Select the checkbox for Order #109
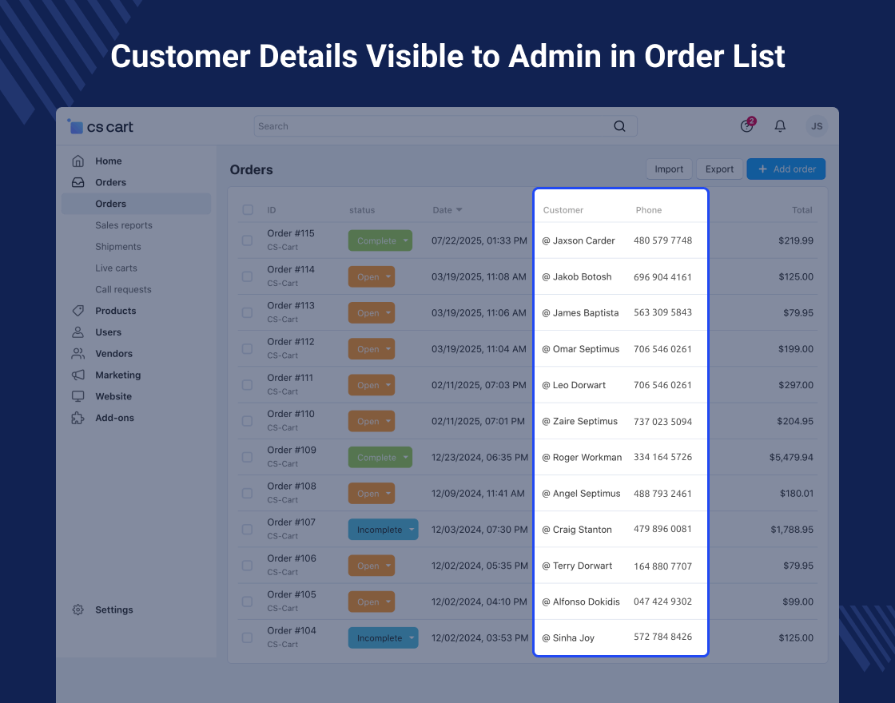The image size is (895, 703). tap(248, 457)
